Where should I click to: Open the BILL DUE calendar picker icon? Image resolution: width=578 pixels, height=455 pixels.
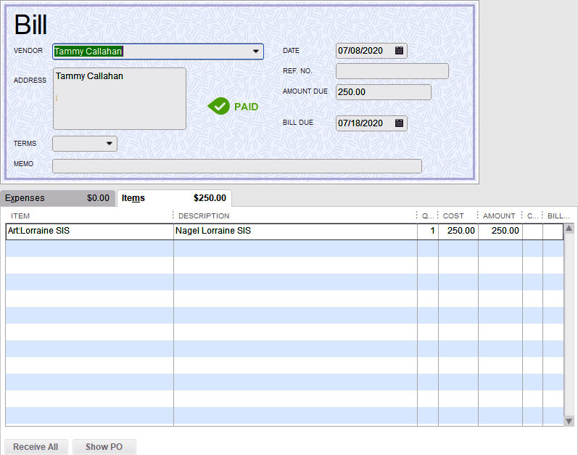pos(399,123)
